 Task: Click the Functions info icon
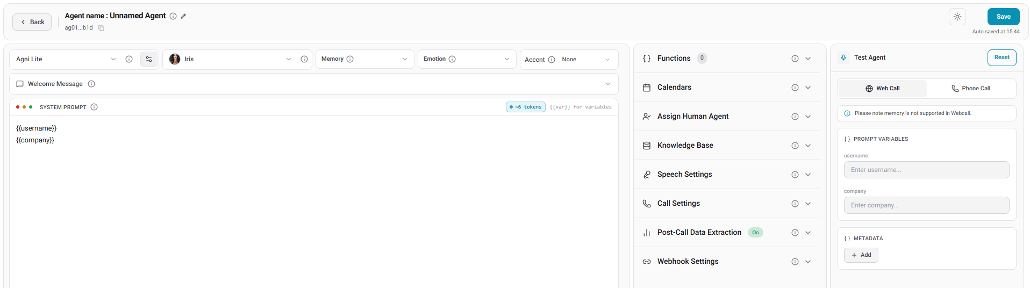795,59
